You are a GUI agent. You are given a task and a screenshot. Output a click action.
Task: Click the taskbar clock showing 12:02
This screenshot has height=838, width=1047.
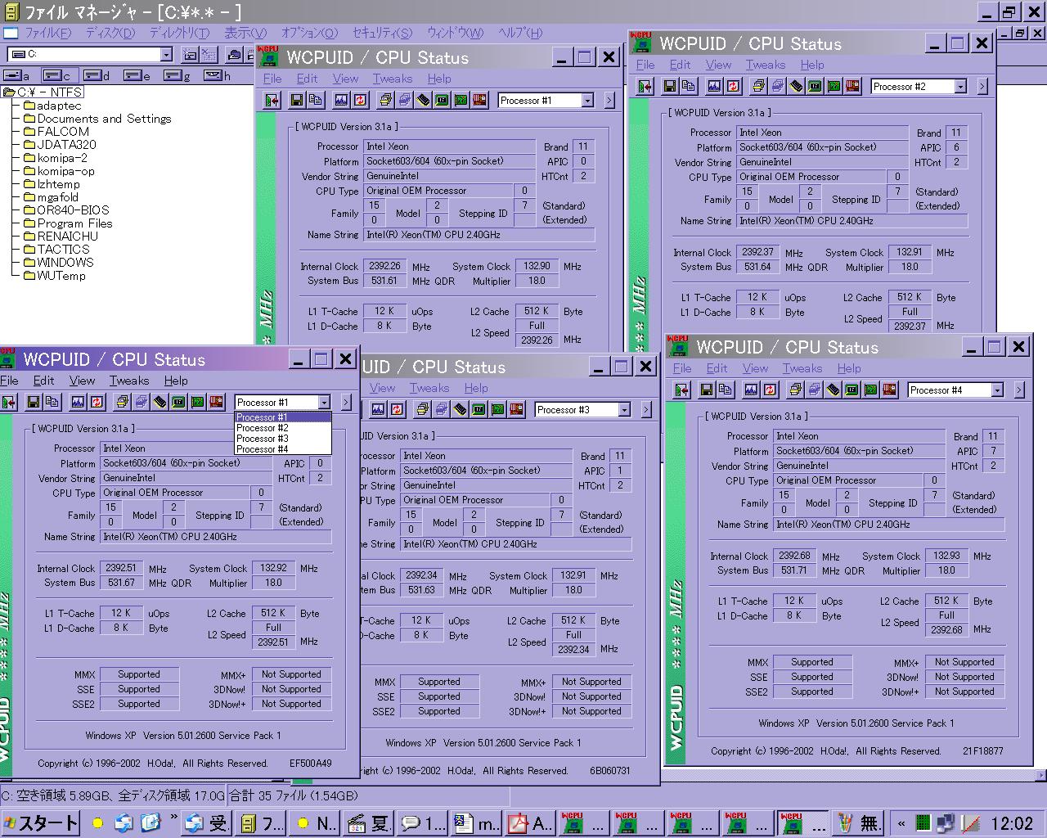coord(1012,823)
